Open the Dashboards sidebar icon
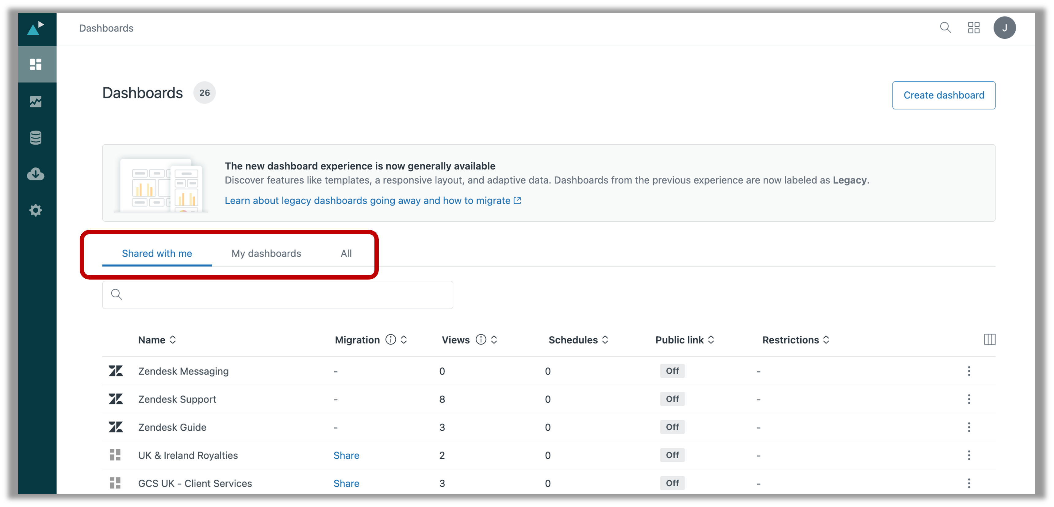 (36, 64)
